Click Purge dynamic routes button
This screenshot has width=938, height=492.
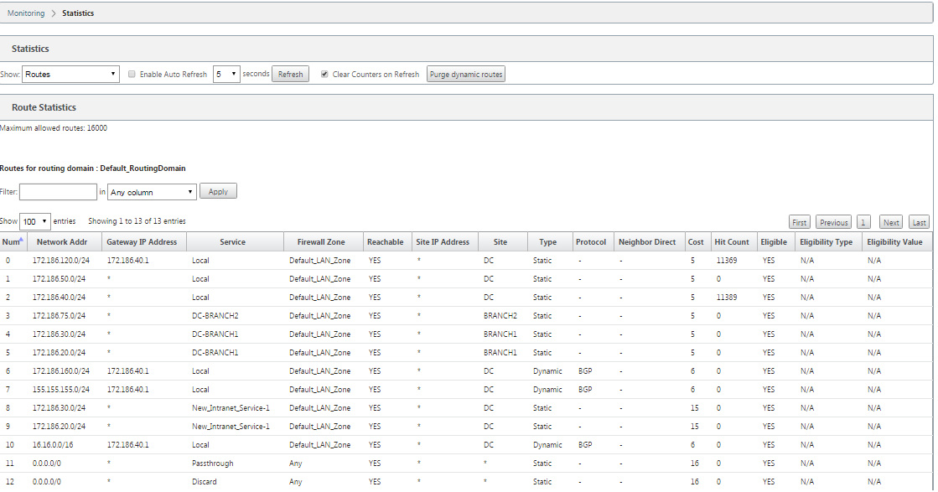coord(466,74)
